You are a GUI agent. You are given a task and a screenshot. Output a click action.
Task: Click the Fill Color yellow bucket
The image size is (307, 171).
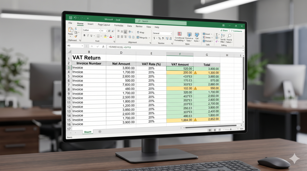tap(105, 36)
